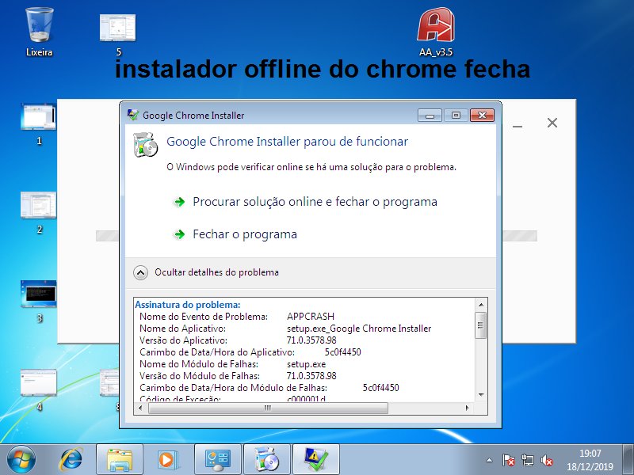
Task: Click details vertical scrollbar up arrow
Action: click(481, 305)
